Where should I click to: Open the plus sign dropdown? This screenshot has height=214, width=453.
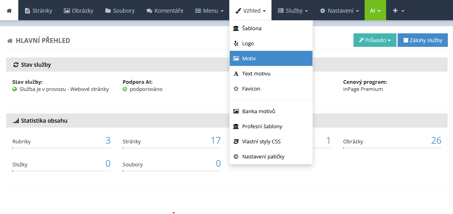[x=398, y=11]
